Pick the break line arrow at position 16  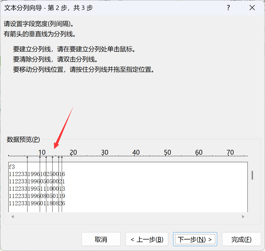(59, 157)
